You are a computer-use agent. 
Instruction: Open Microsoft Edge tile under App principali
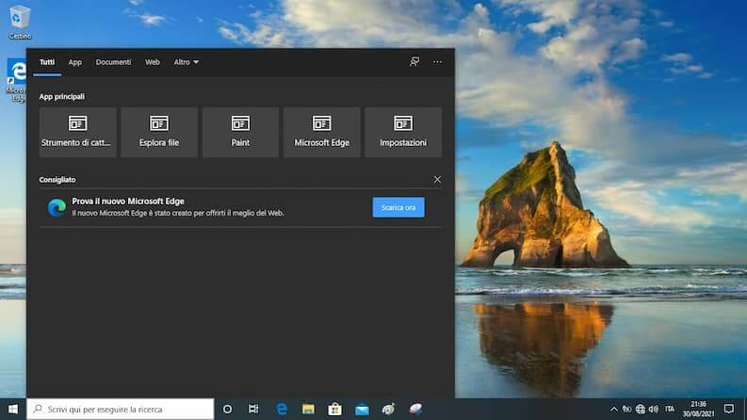click(x=321, y=132)
